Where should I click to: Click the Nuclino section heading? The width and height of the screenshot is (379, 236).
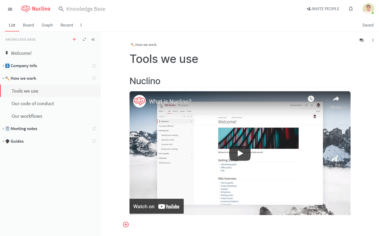[145, 81]
